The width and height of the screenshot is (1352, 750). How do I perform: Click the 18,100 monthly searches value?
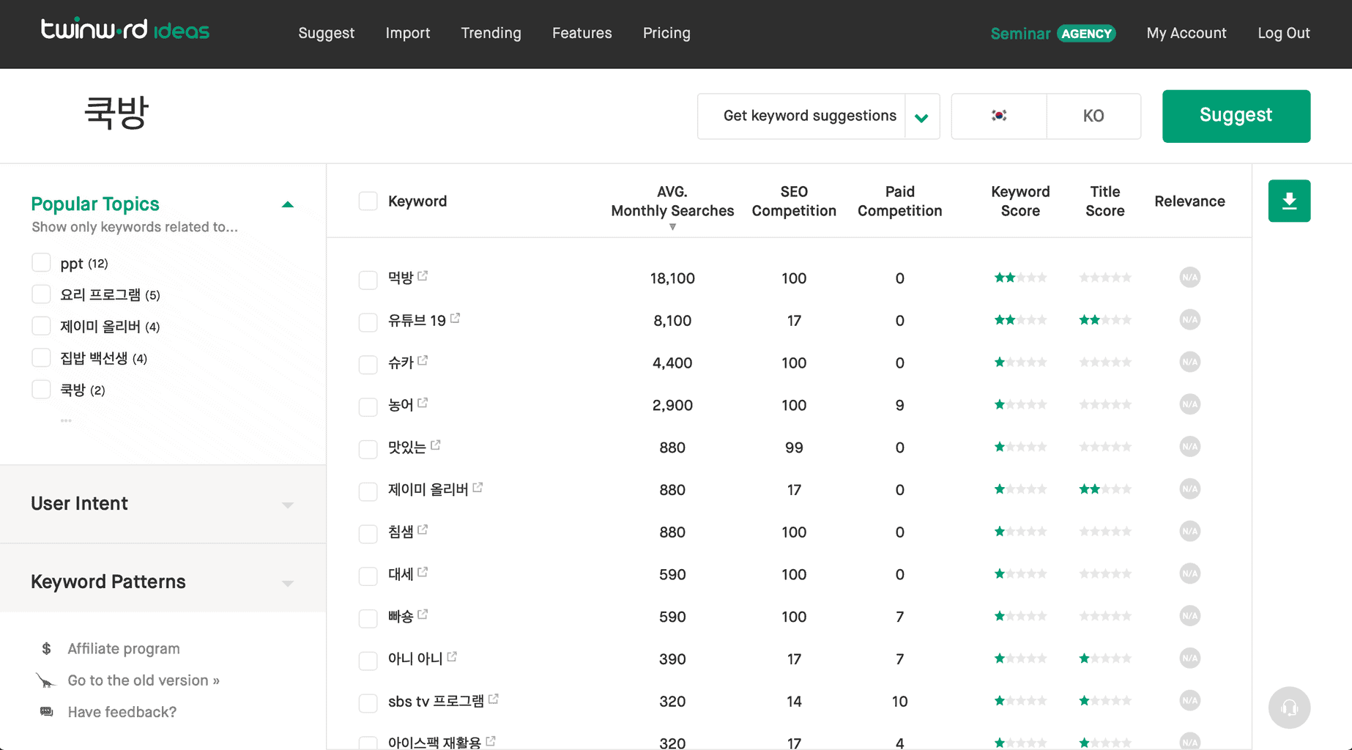pyautogui.click(x=672, y=278)
